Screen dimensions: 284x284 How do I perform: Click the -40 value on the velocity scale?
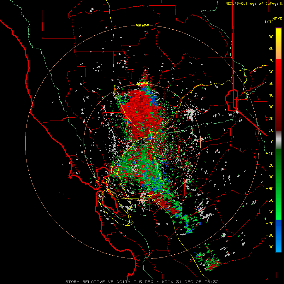[x=270, y=189]
